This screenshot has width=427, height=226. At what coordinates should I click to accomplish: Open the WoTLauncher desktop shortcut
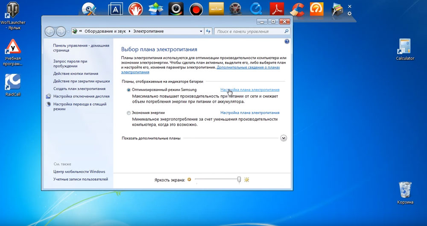[x=12, y=16]
